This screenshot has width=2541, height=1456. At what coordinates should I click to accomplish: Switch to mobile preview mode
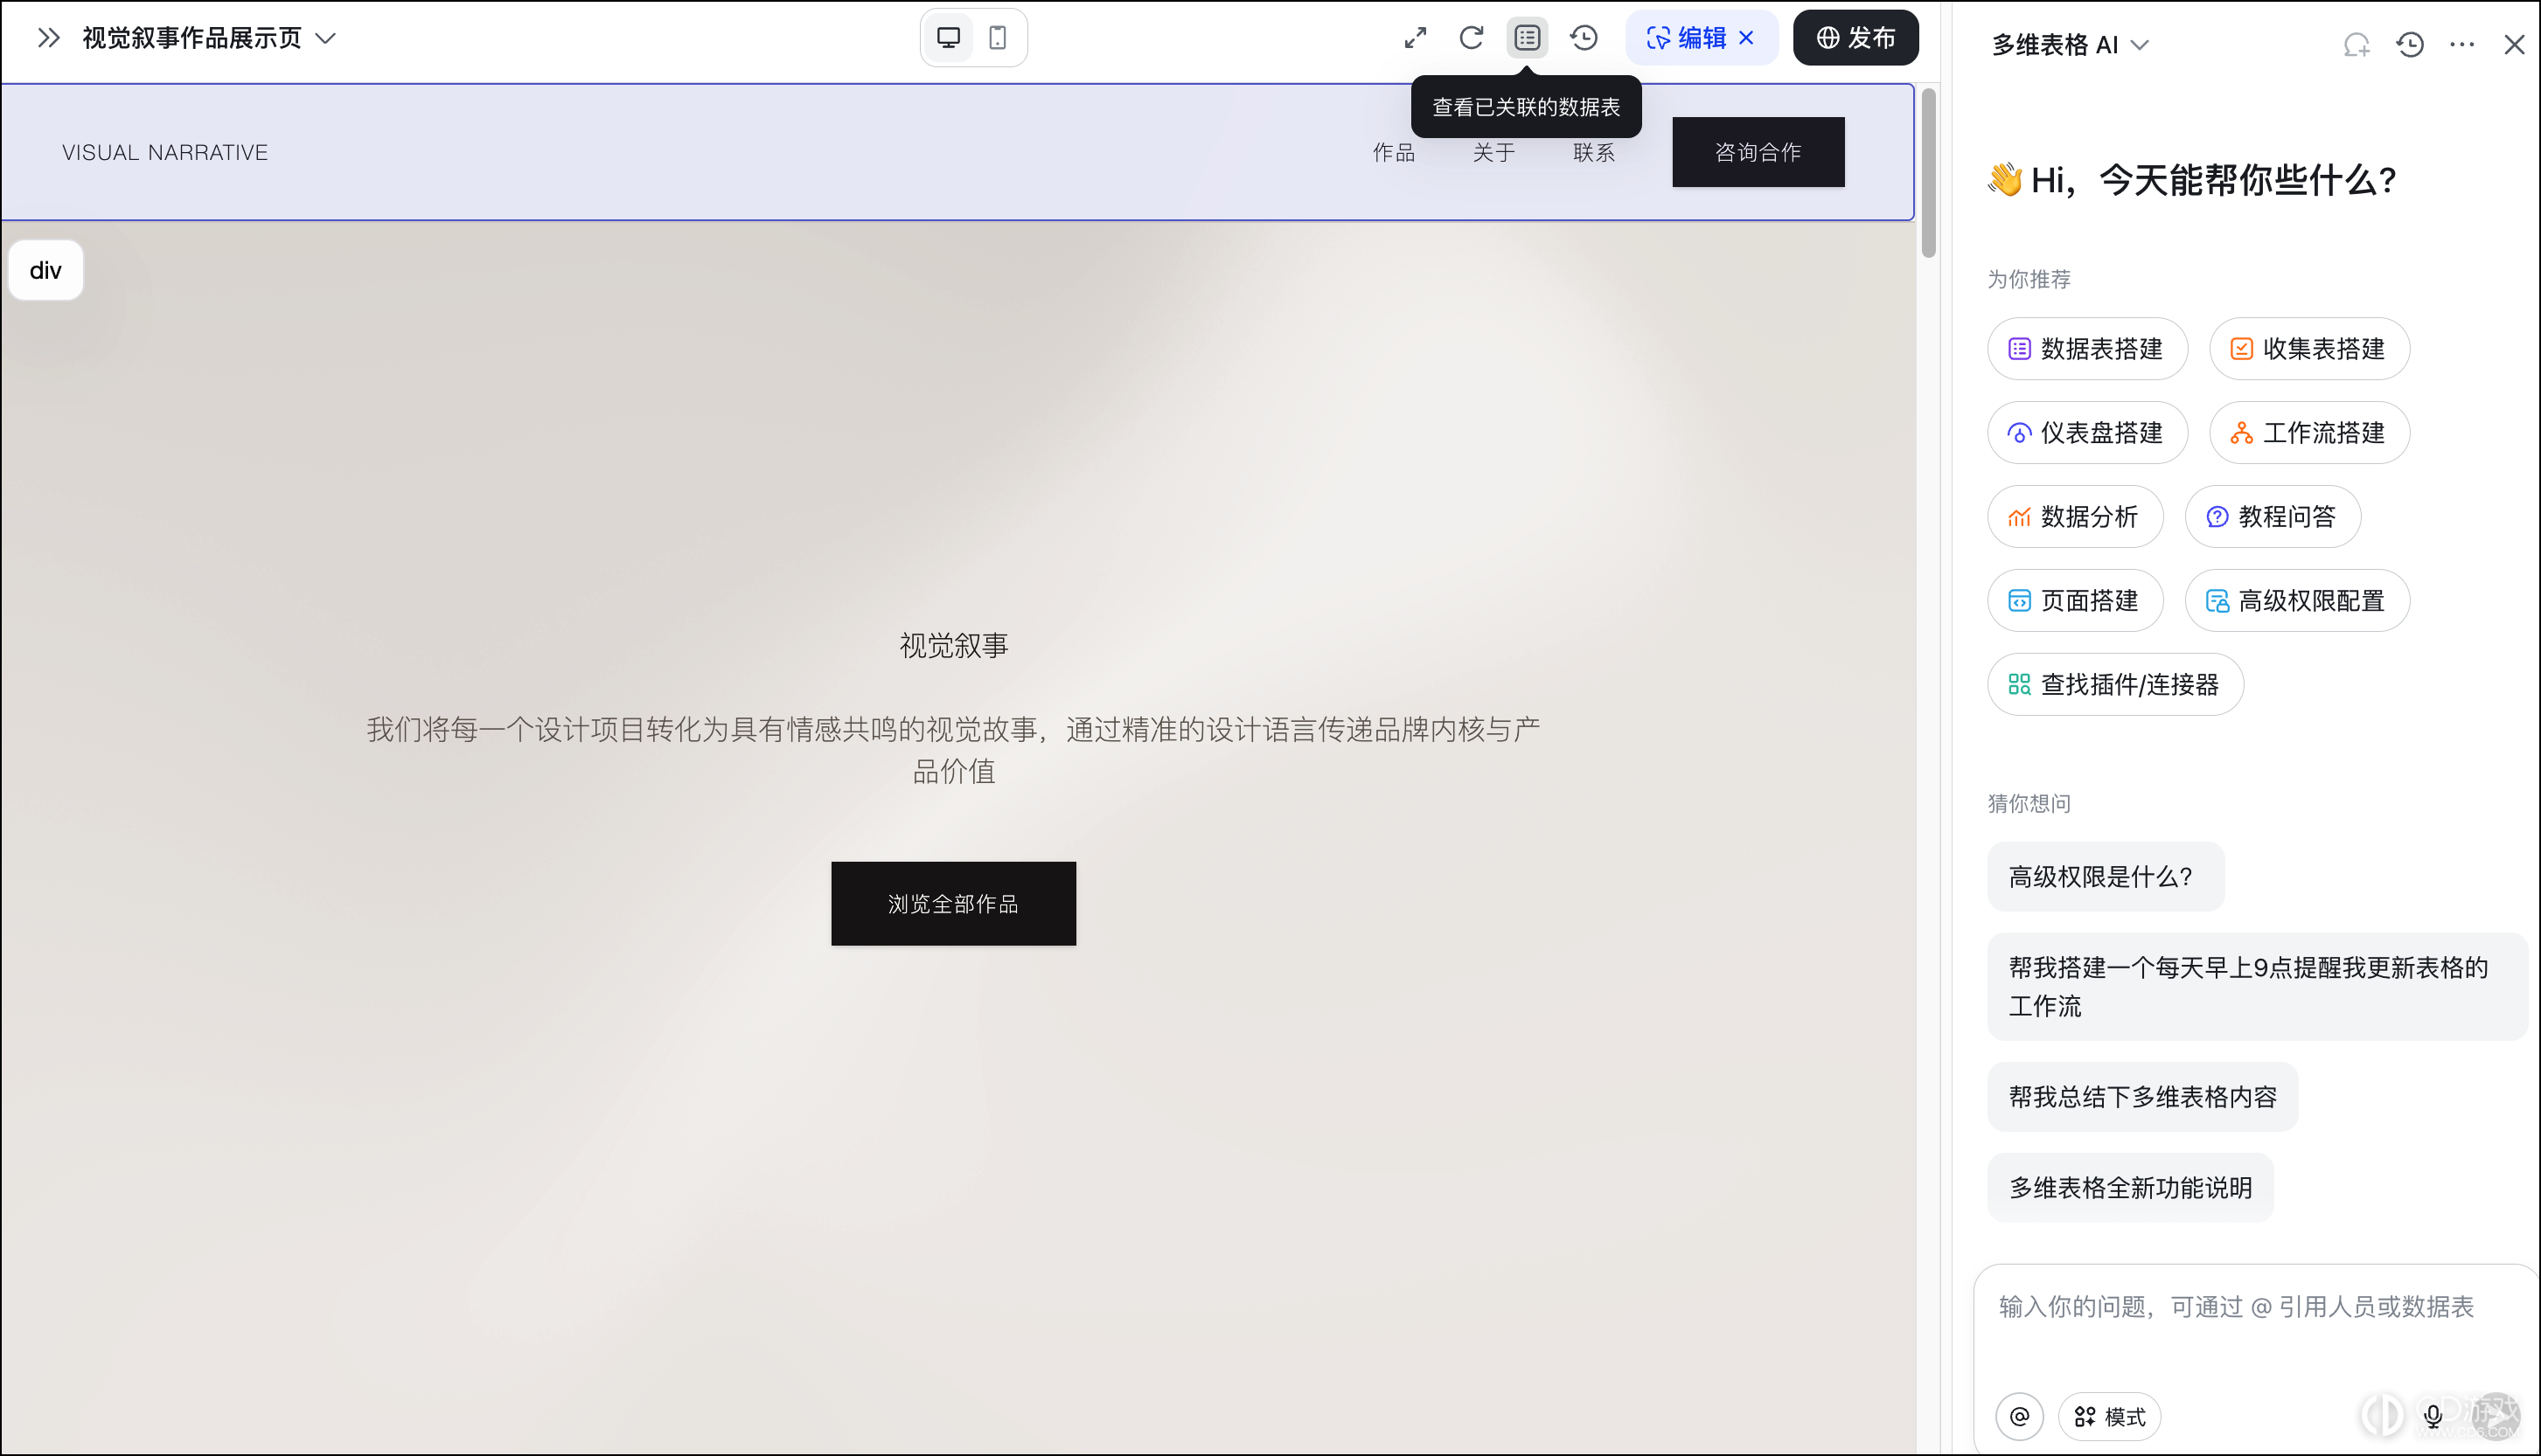pos(998,38)
